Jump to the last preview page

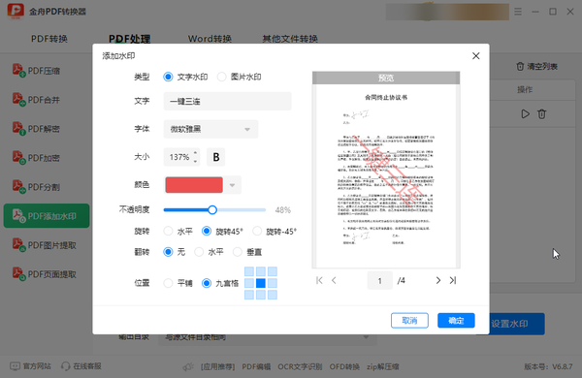click(453, 280)
